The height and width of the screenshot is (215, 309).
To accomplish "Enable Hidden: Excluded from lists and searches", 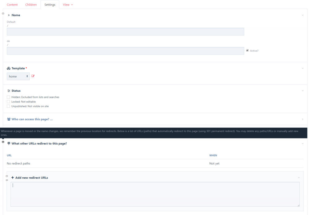I will pyautogui.click(x=8, y=97).
